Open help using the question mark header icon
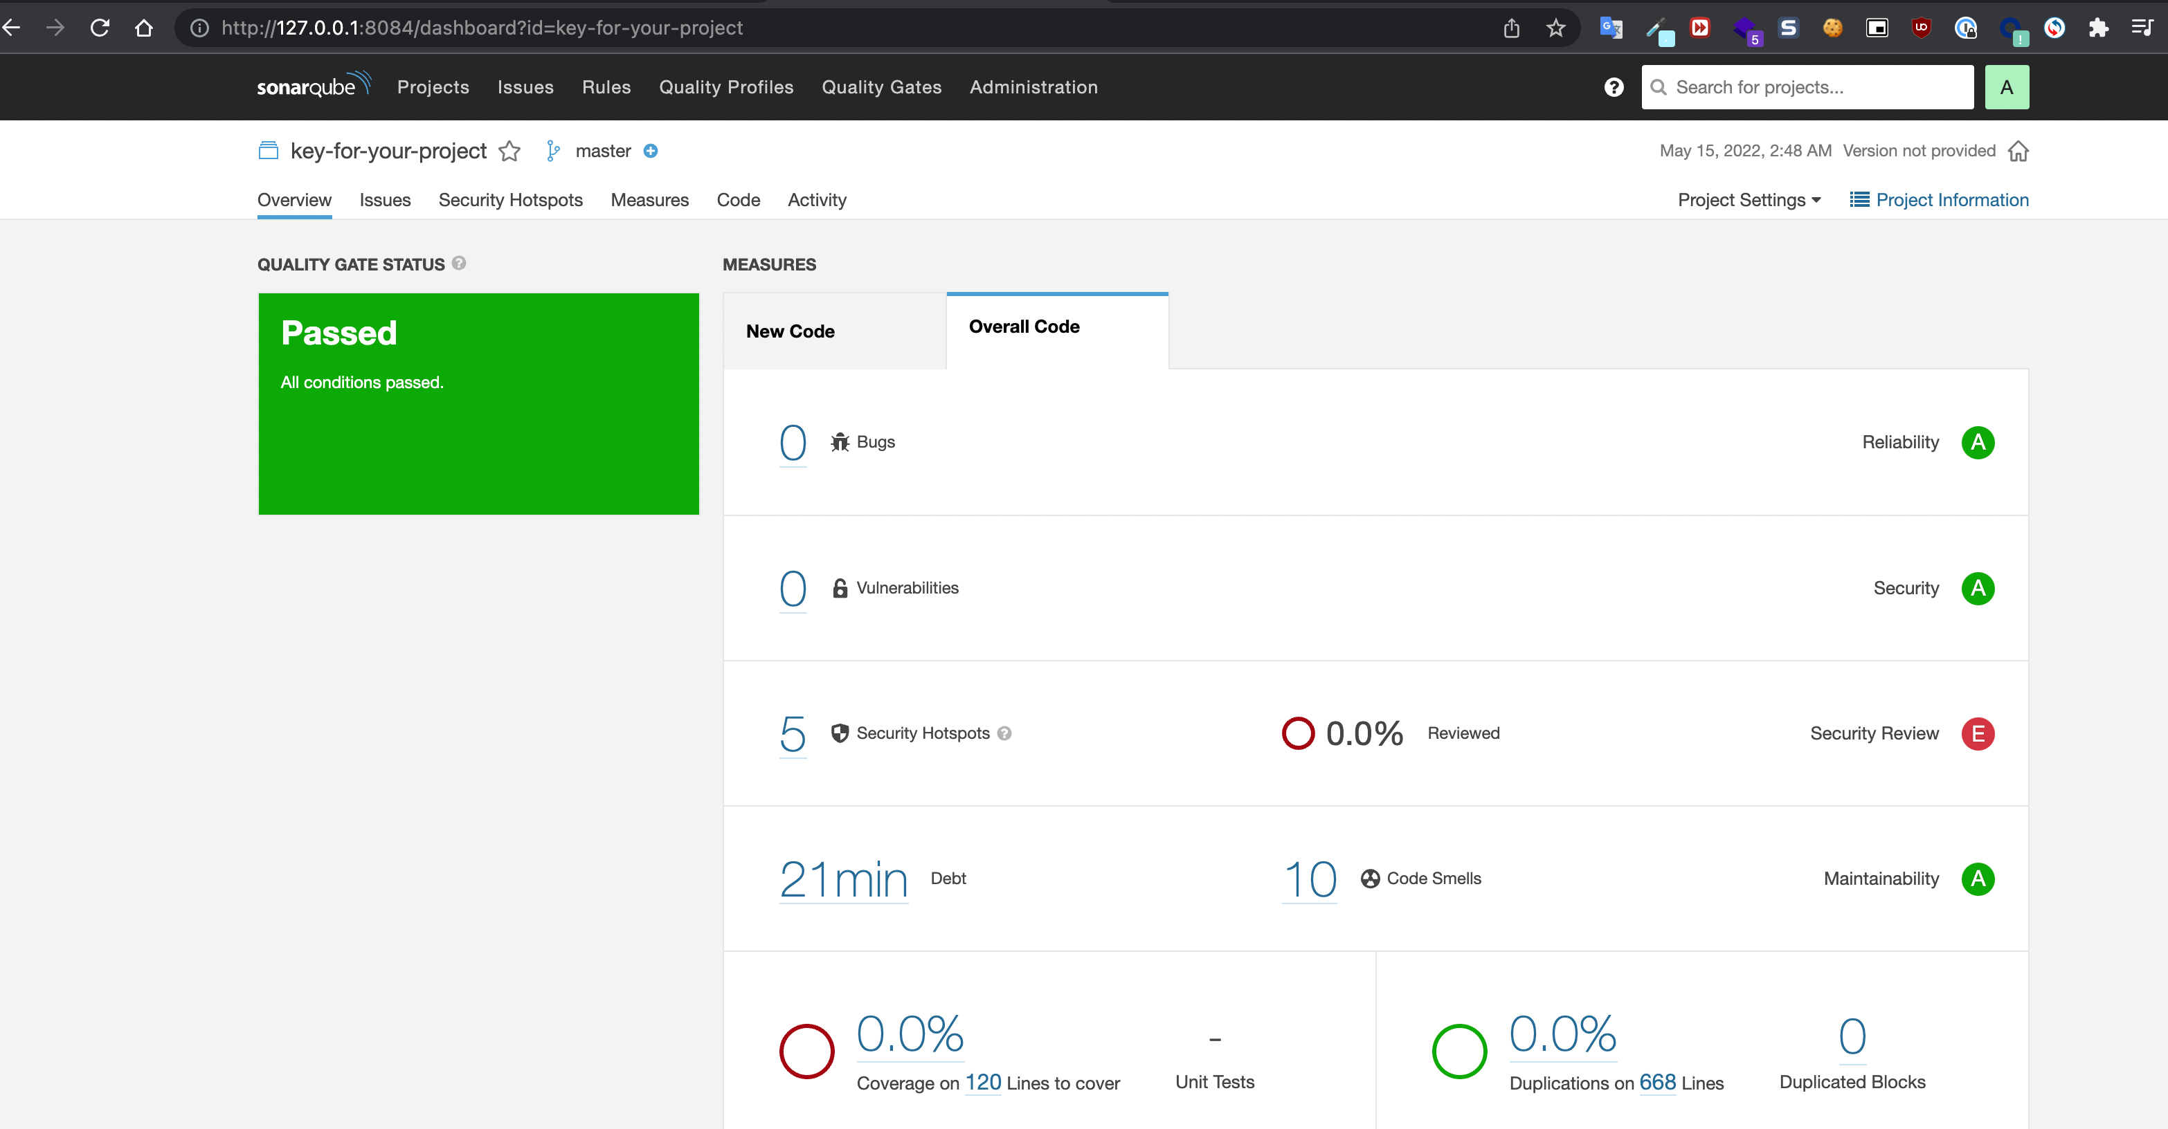The width and height of the screenshot is (2168, 1129). coord(1614,86)
